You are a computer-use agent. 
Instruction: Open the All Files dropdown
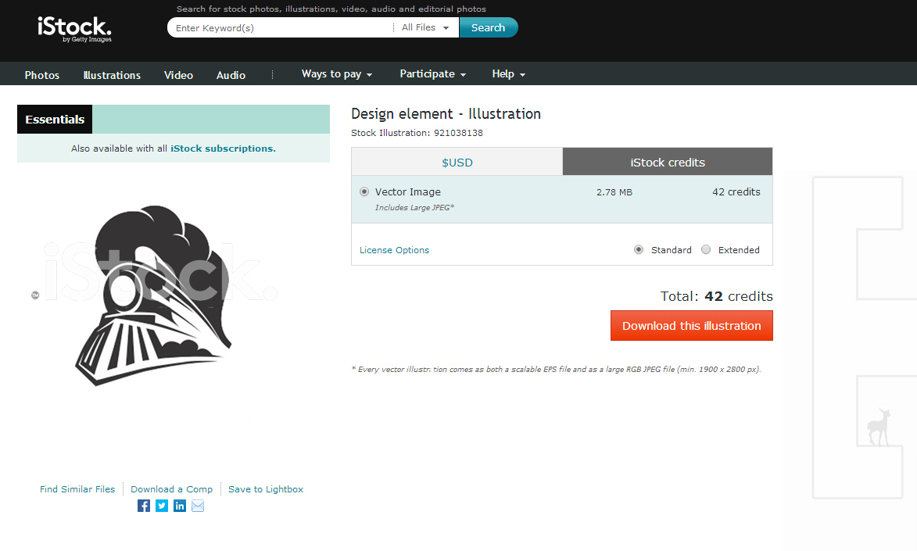pyautogui.click(x=425, y=27)
